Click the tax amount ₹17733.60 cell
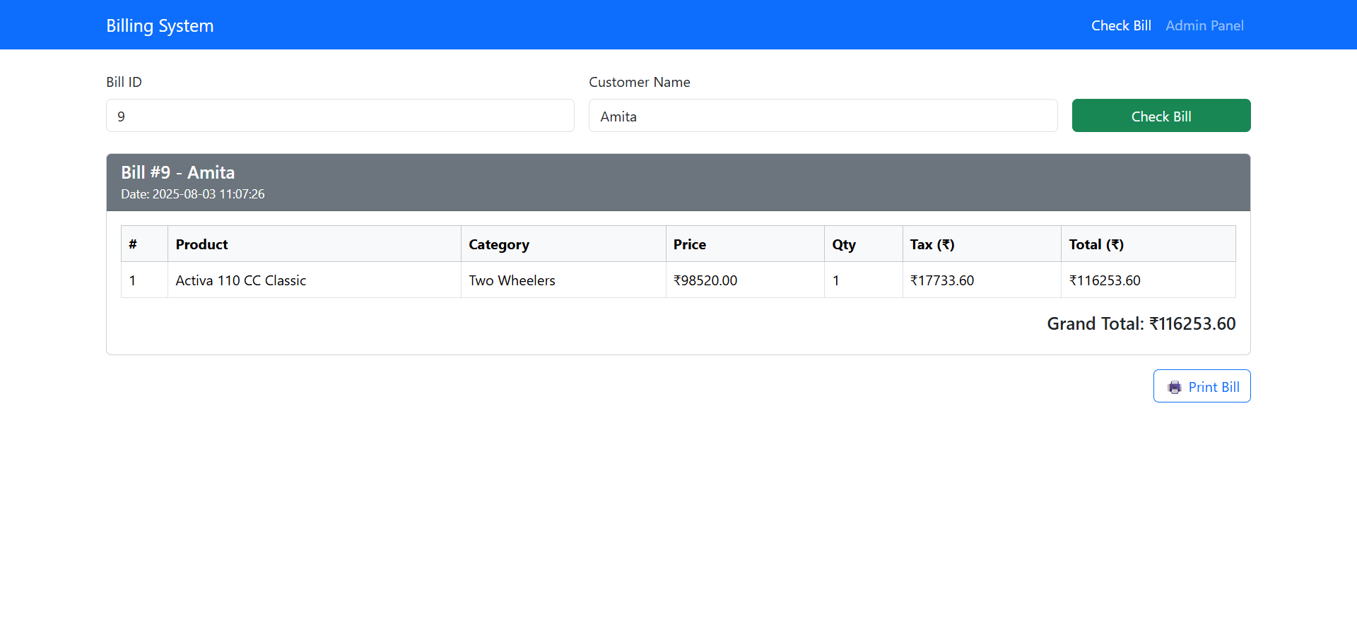 point(942,280)
